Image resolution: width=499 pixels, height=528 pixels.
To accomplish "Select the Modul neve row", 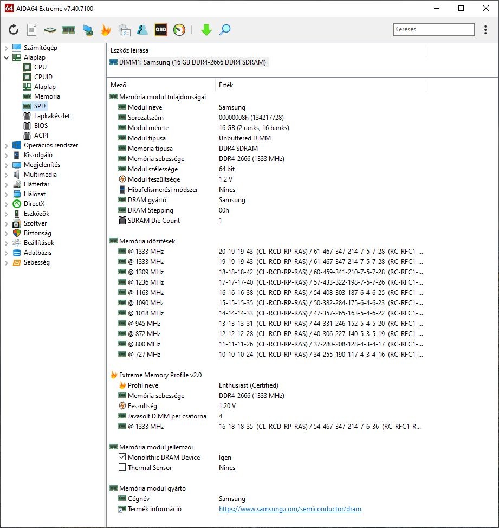I will [268, 107].
